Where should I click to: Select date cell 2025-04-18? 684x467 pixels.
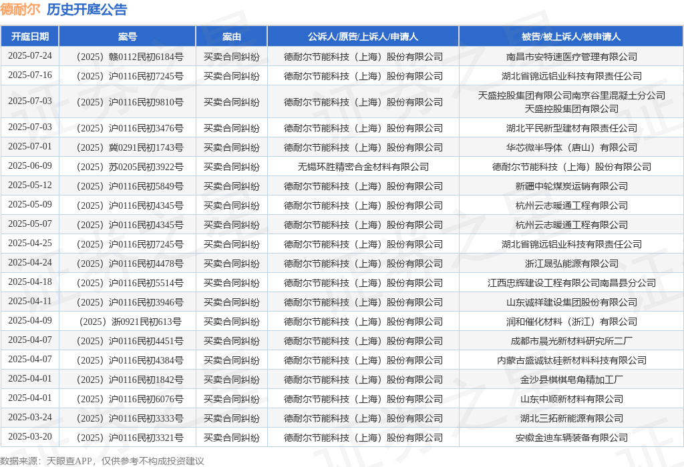click(29, 282)
